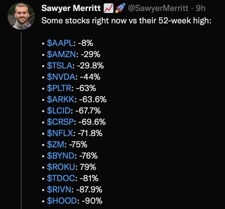Open the $PLTR cashtag

pos(59,88)
